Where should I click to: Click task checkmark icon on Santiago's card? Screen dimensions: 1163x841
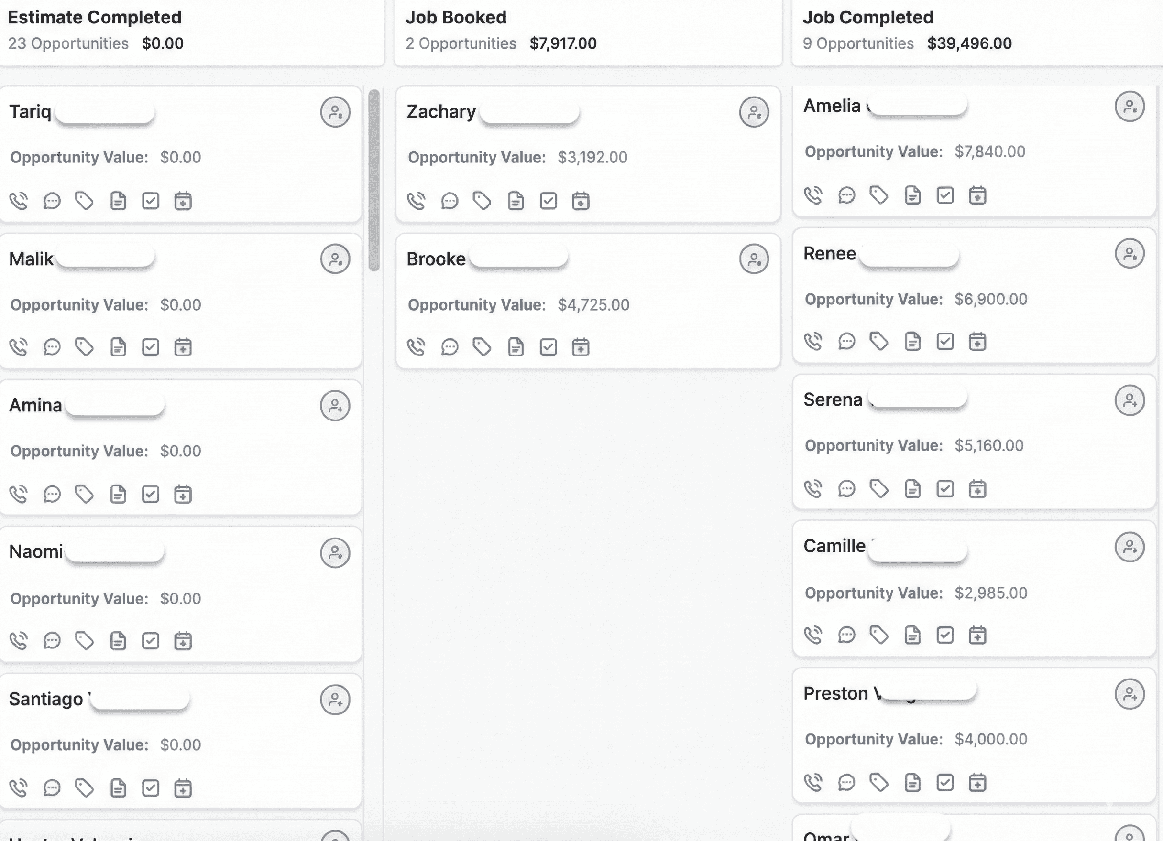(150, 787)
